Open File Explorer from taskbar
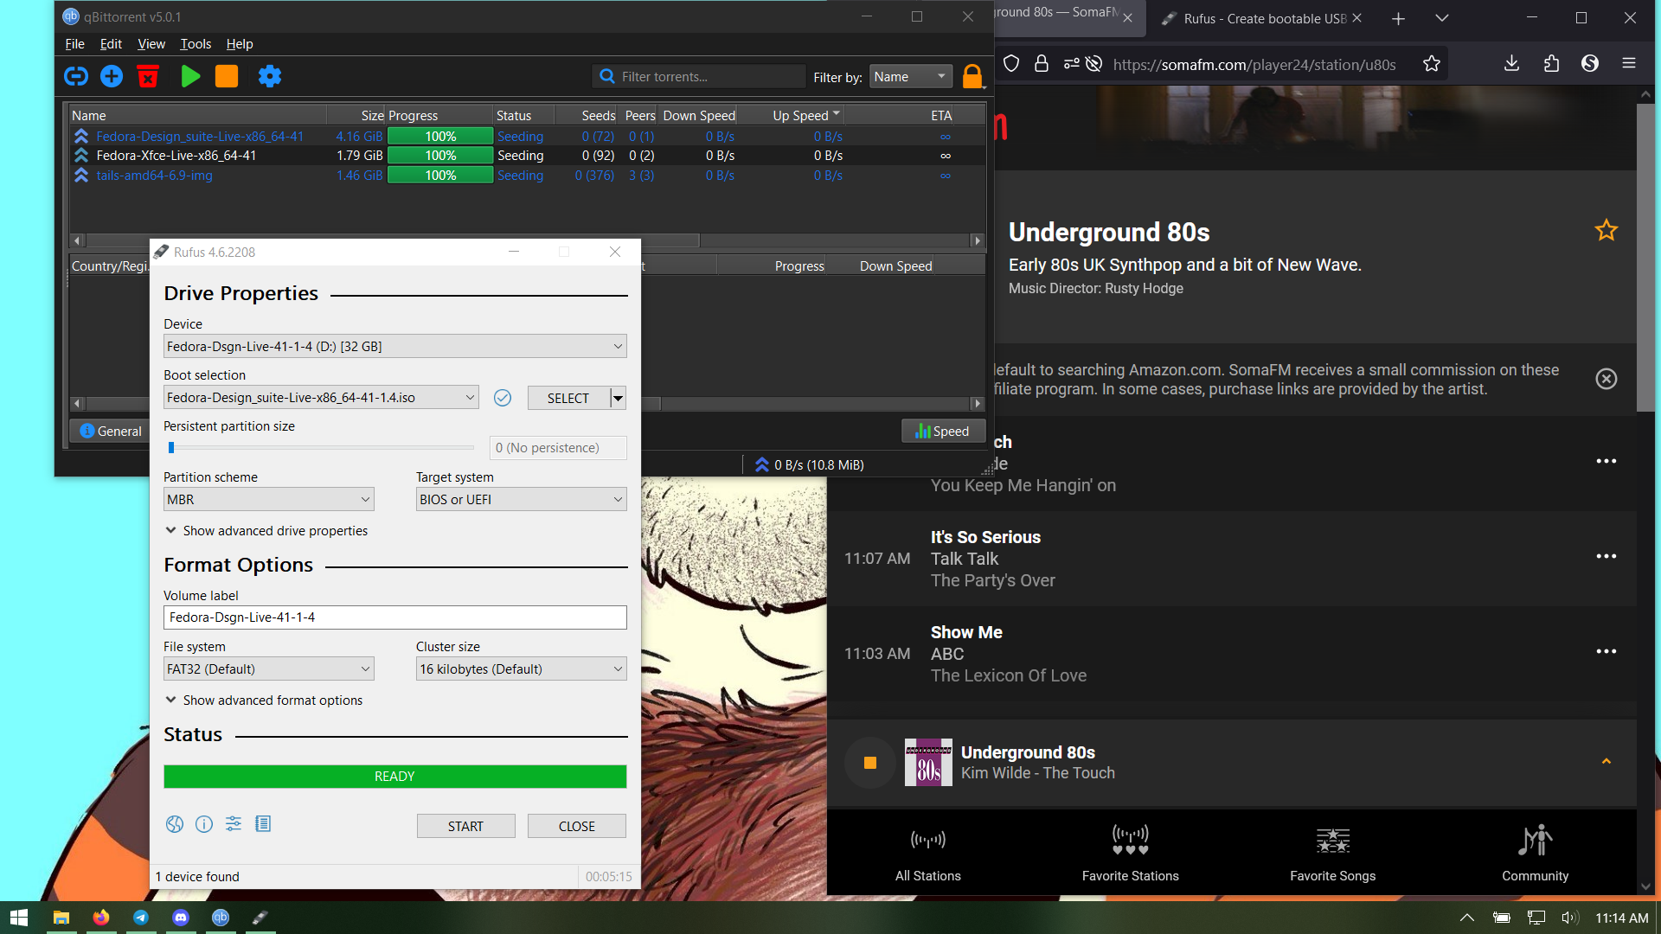Screen dimensions: 1661x934 pyautogui.click(x=61, y=918)
